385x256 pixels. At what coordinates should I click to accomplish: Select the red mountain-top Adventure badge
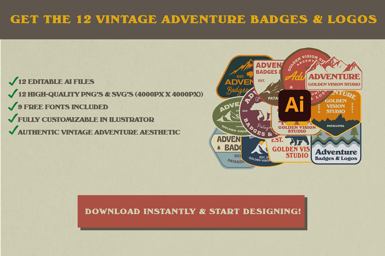[x=334, y=74]
